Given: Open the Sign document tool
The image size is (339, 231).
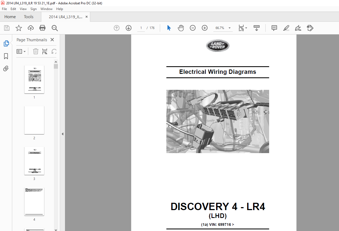Looking at the screenshot, I should tap(298, 28).
